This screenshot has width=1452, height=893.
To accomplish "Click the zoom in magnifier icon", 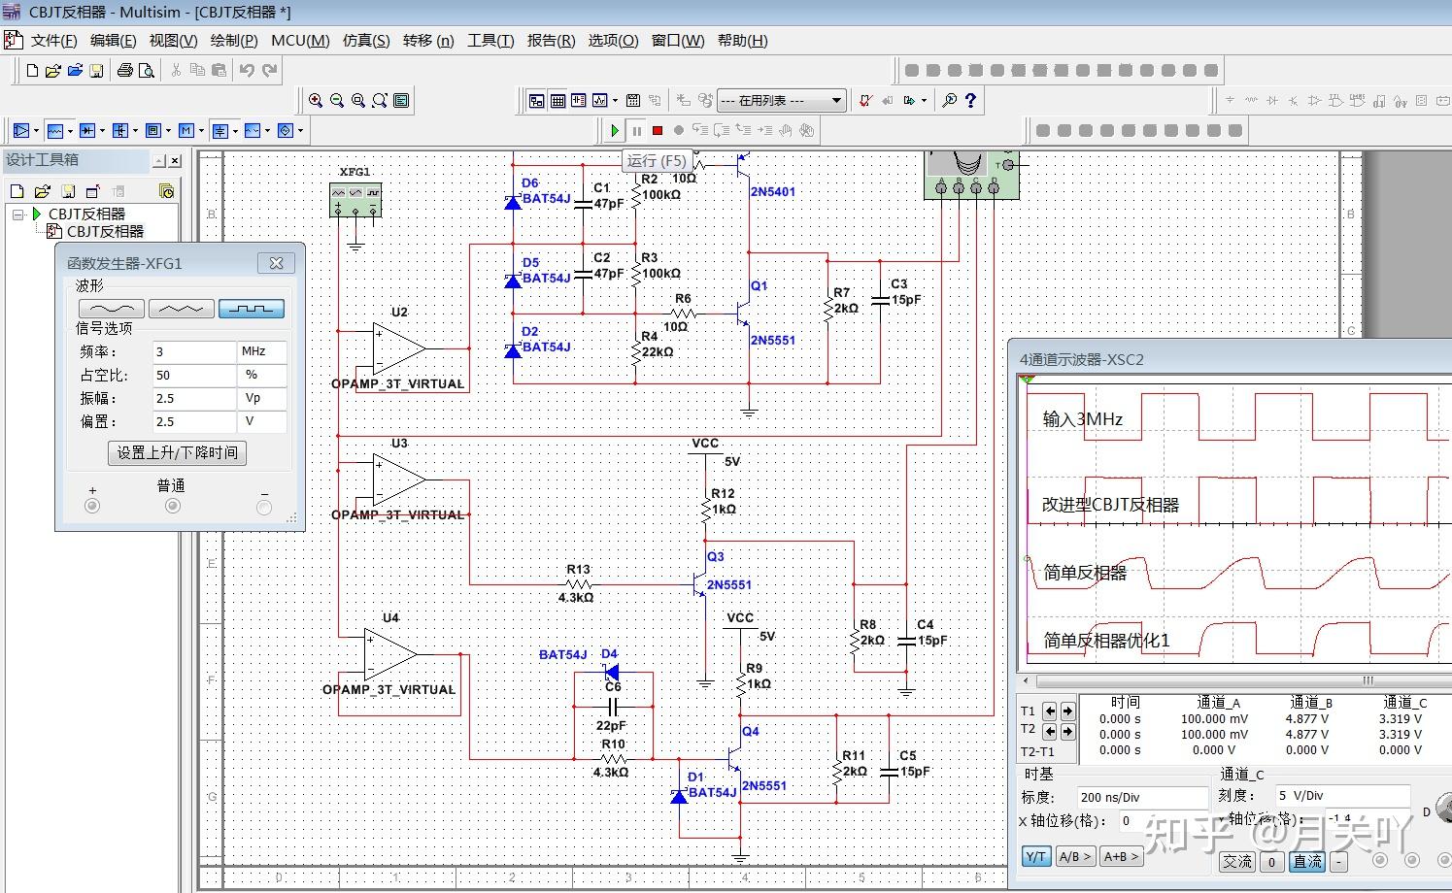I will click(316, 100).
